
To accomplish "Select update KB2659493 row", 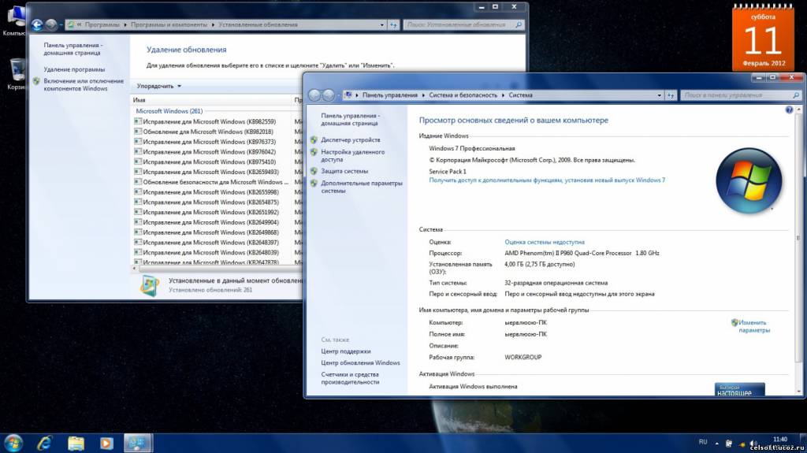I will [x=210, y=172].
